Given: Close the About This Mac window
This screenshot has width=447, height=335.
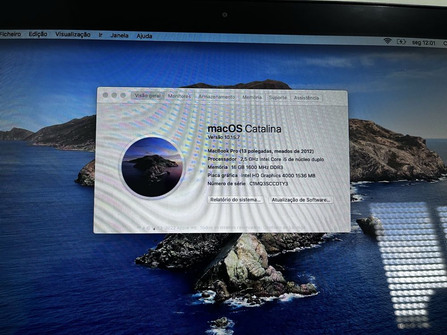Looking at the screenshot, I should (105, 95).
